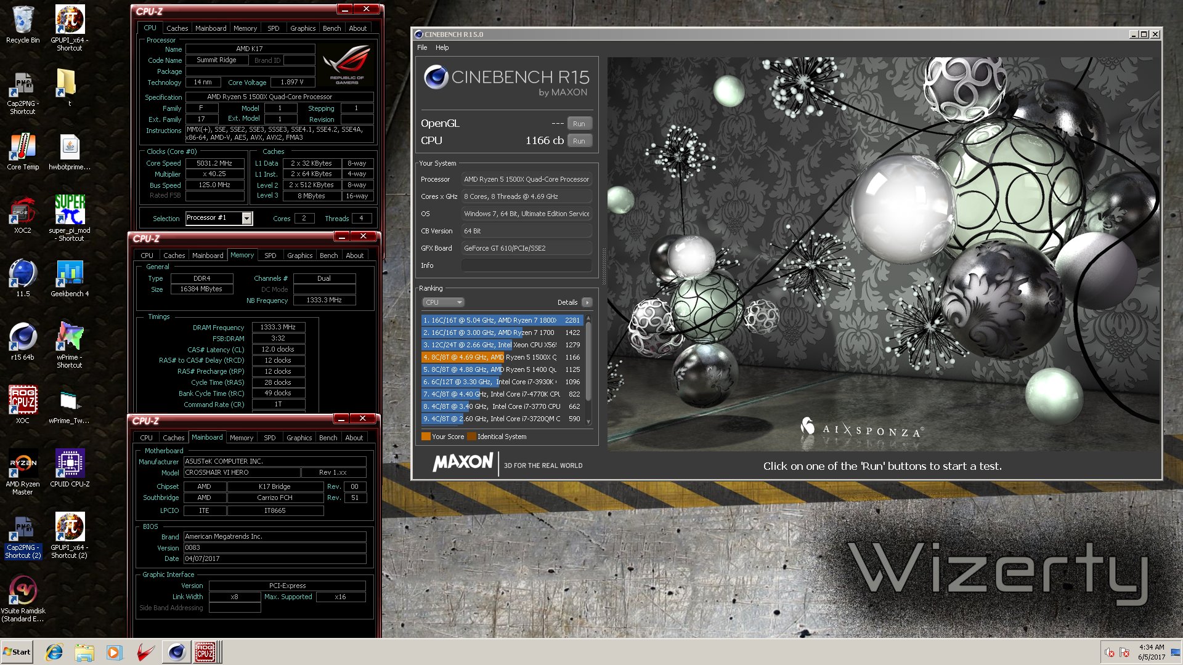Click the Your Score orange color swatch
1183x665 pixels.
(426, 437)
